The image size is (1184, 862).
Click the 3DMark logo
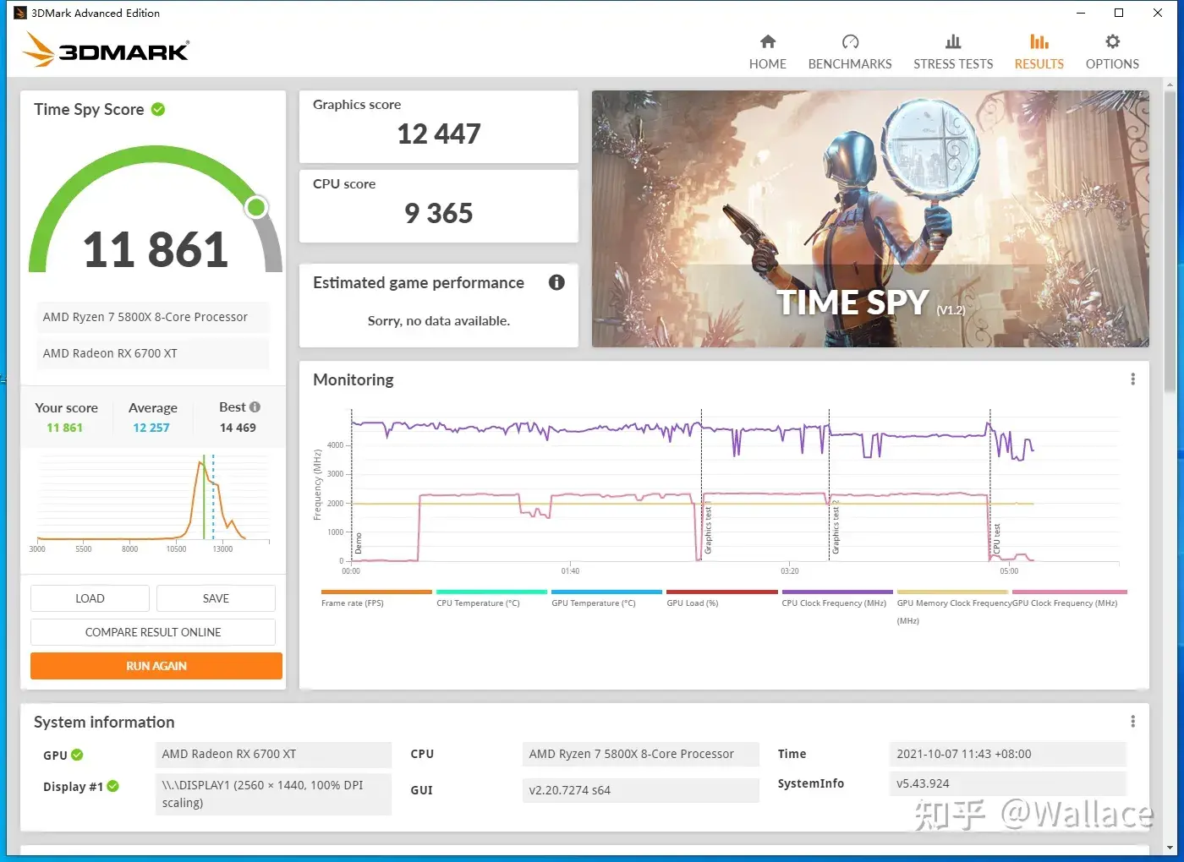pos(107,50)
